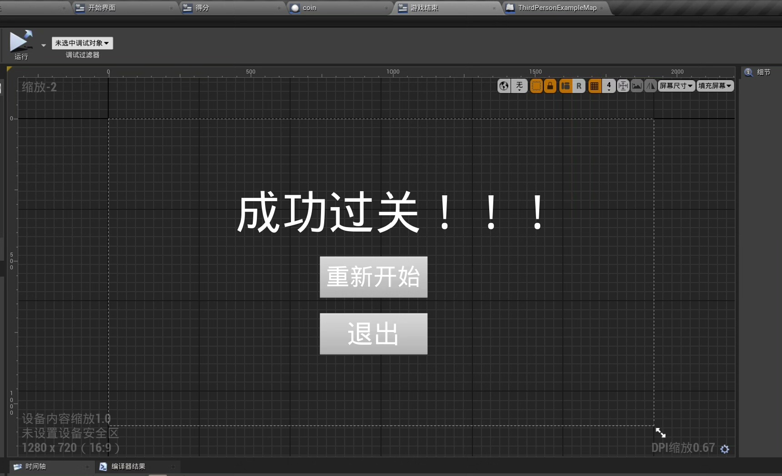The width and height of the screenshot is (782, 476).
Task: Toggle the padlock lock button
Action: point(550,86)
